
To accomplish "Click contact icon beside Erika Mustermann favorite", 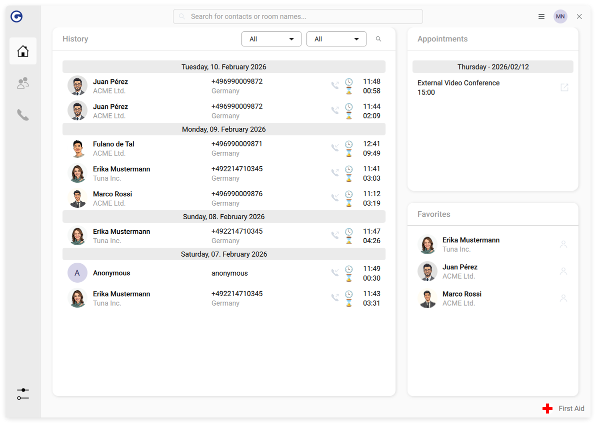I will click(563, 244).
